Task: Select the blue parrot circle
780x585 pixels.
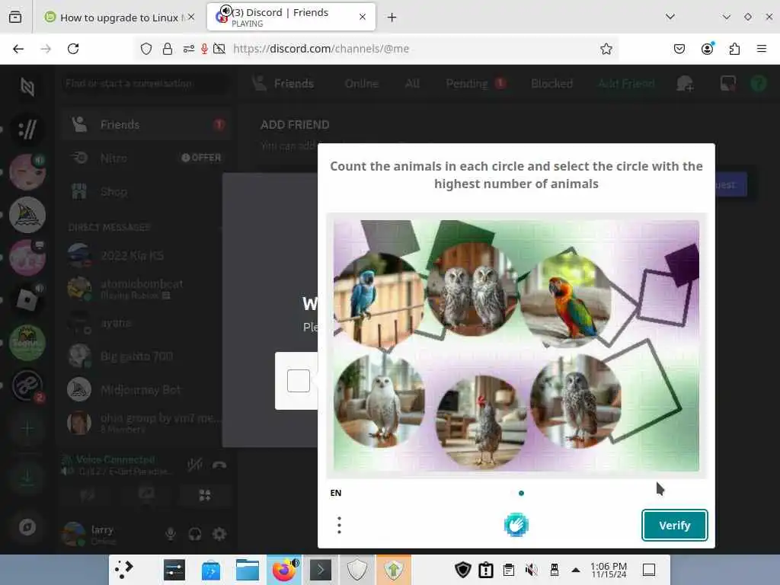Action: point(379,299)
